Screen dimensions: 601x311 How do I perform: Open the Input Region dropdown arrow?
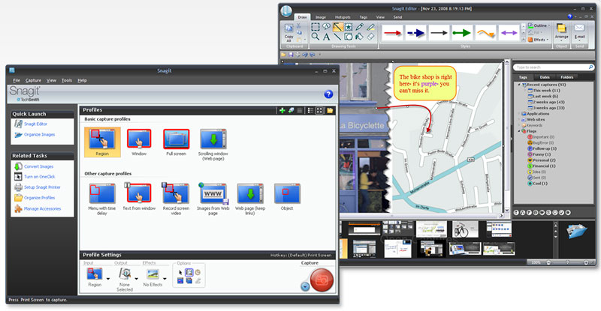[x=107, y=279]
